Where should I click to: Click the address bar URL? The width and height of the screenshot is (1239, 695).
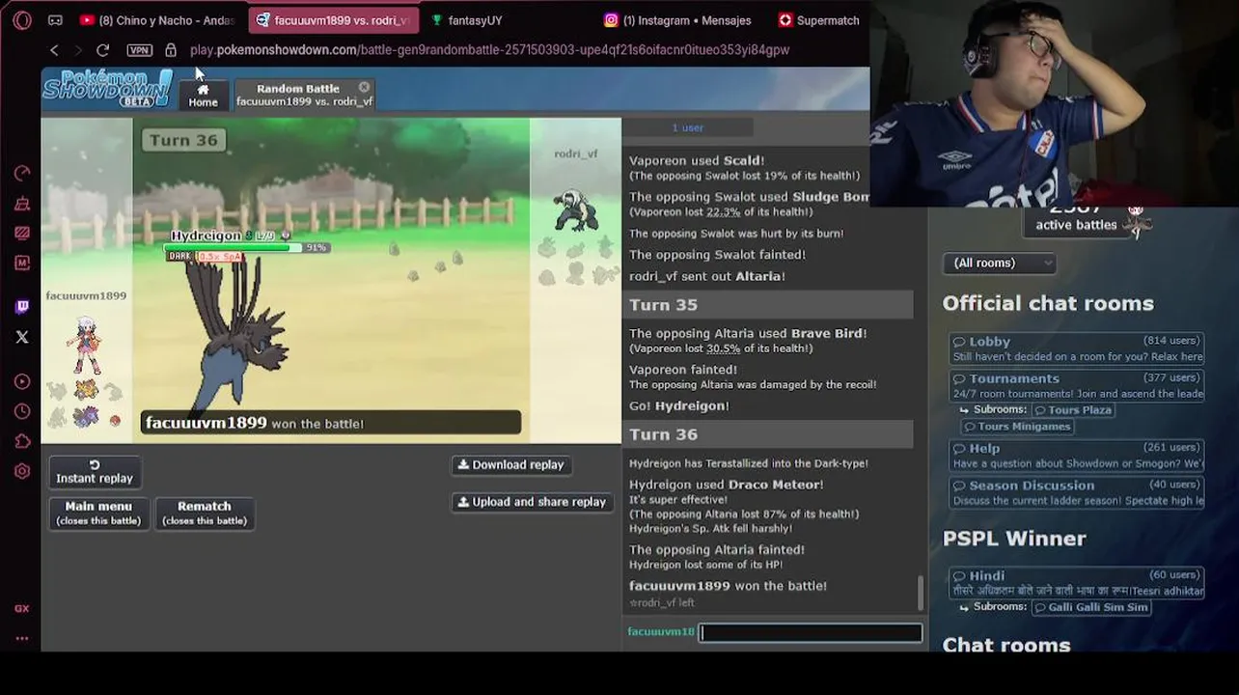(489, 50)
